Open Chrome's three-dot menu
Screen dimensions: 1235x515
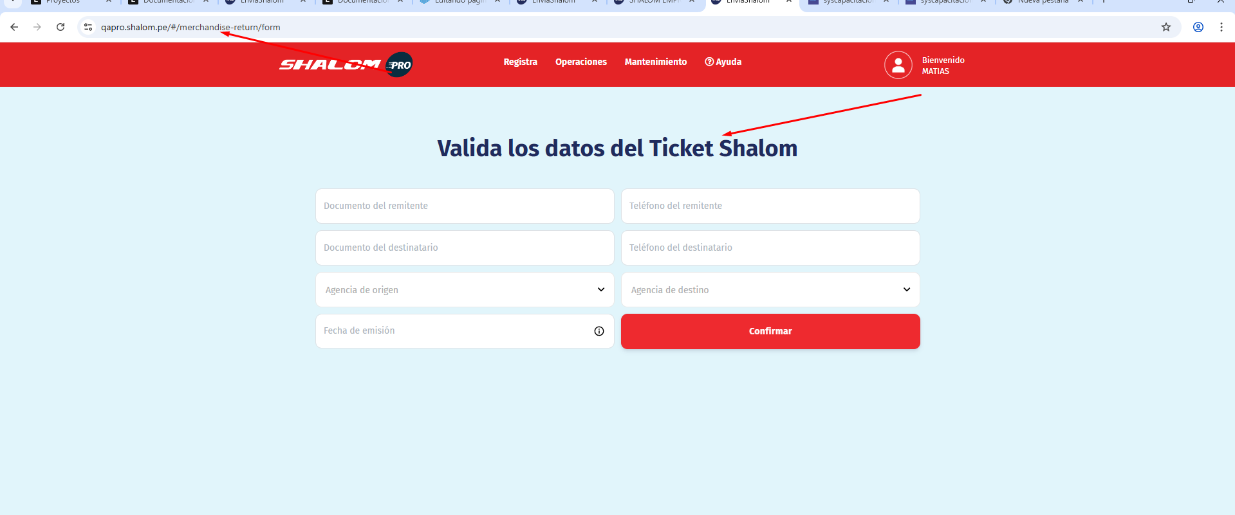1221,27
